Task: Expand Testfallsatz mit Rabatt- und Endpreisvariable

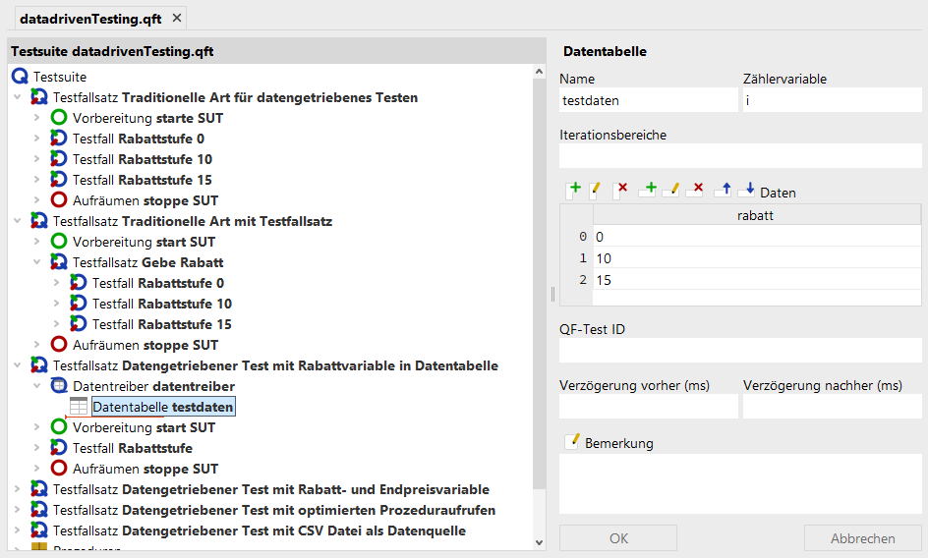Action: click(x=18, y=489)
